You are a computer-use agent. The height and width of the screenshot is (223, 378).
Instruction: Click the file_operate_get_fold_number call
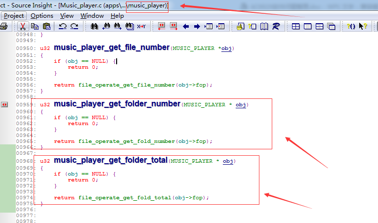(x=126, y=141)
